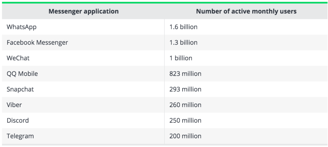328x147 pixels.
Task: Select the '1 billion' value
Action: (x=181, y=58)
